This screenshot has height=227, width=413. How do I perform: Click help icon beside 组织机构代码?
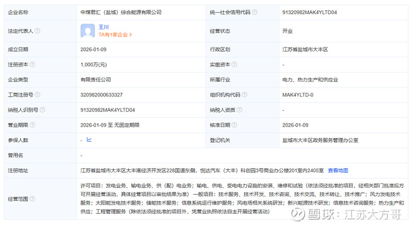(244, 95)
